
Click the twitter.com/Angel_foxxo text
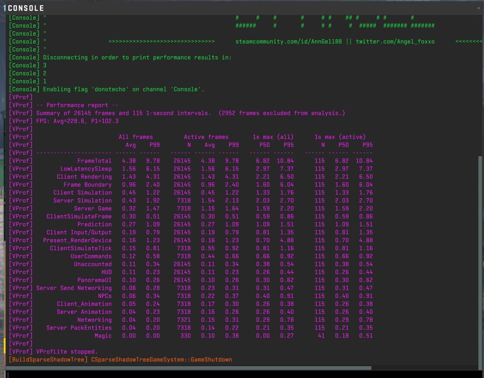pos(395,42)
